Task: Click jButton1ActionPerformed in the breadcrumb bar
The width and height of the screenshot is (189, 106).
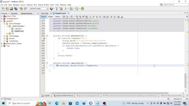Action: [x=65, y=96]
